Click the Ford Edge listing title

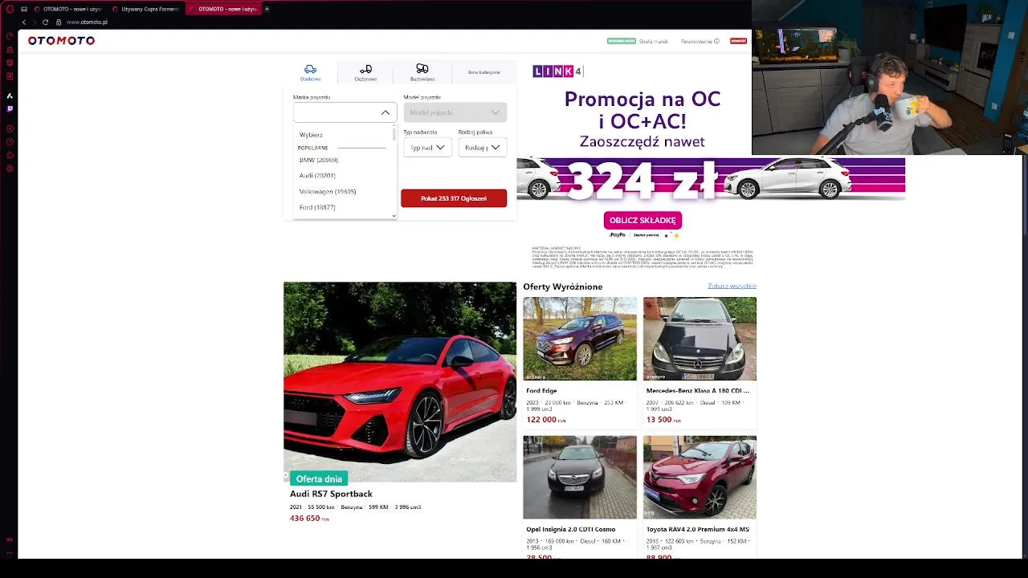pos(541,391)
